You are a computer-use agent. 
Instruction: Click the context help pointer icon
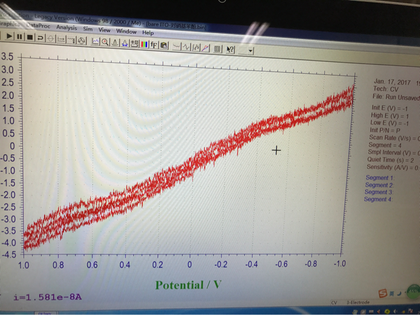(230, 49)
